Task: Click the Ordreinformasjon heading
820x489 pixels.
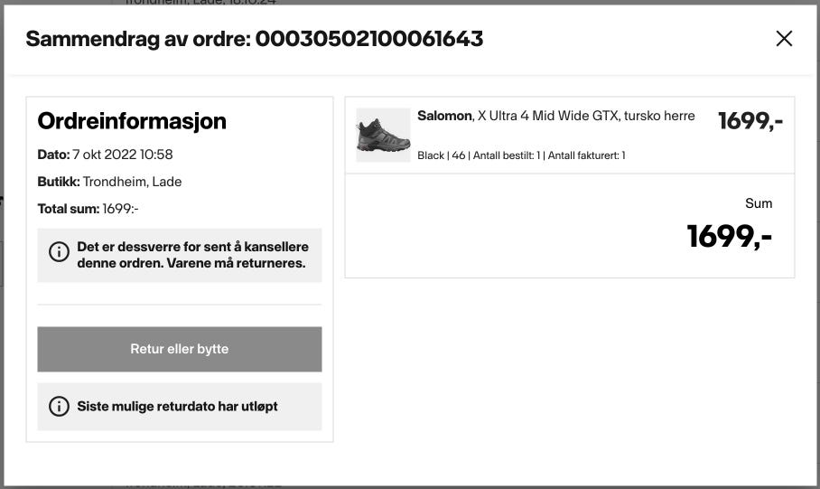Action: (x=132, y=121)
